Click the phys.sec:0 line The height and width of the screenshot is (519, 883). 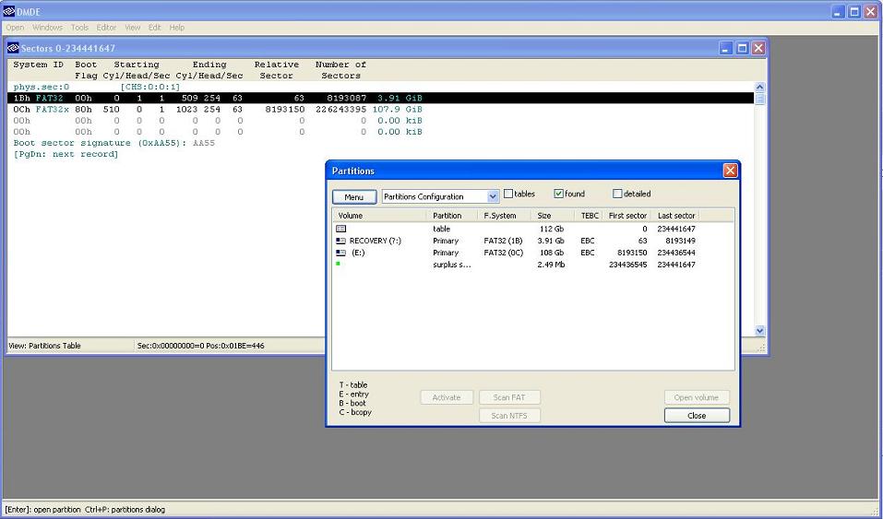pyautogui.click(x=42, y=87)
